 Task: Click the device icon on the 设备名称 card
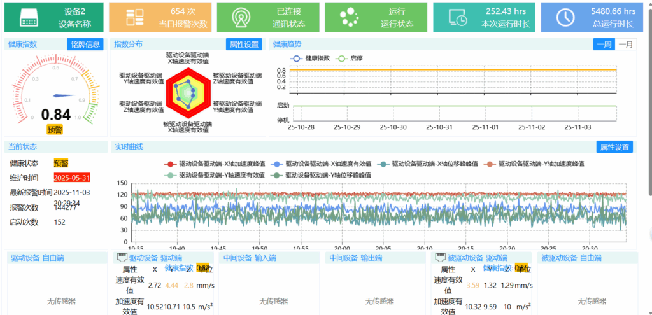pyautogui.click(x=30, y=17)
